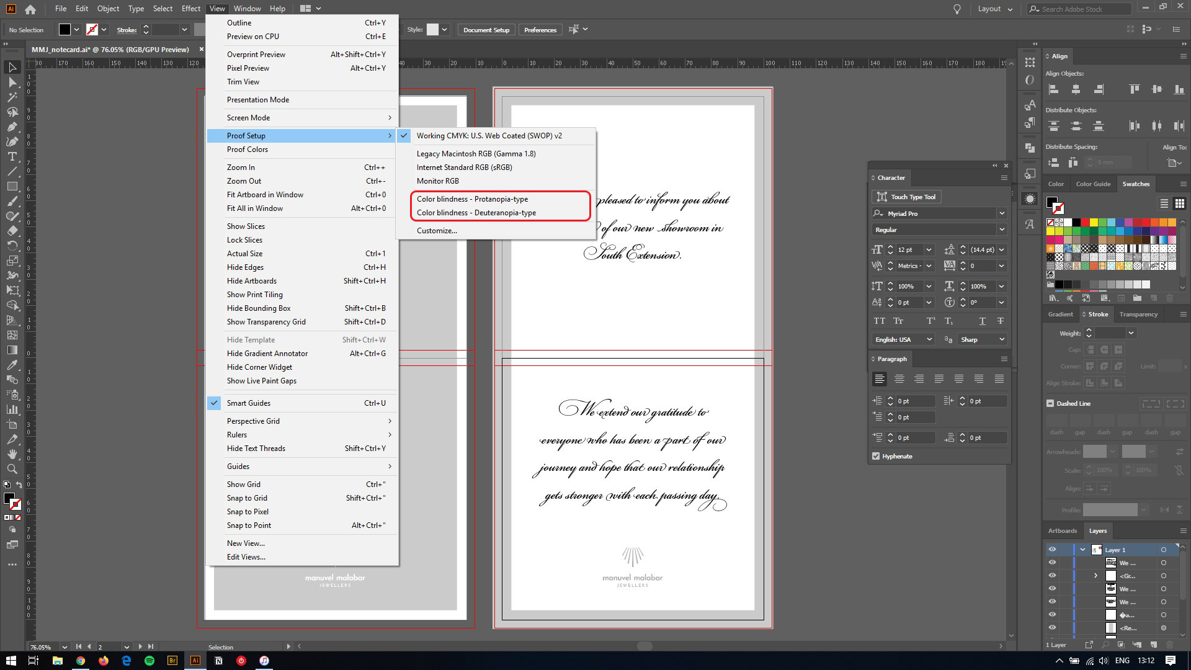This screenshot has height=670, width=1191.
Task: Click Document Setup button in control bar
Action: coord(486,29)
